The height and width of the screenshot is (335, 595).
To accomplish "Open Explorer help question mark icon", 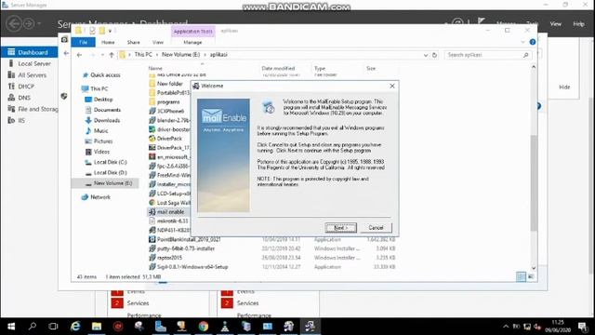I will point(533,42).
